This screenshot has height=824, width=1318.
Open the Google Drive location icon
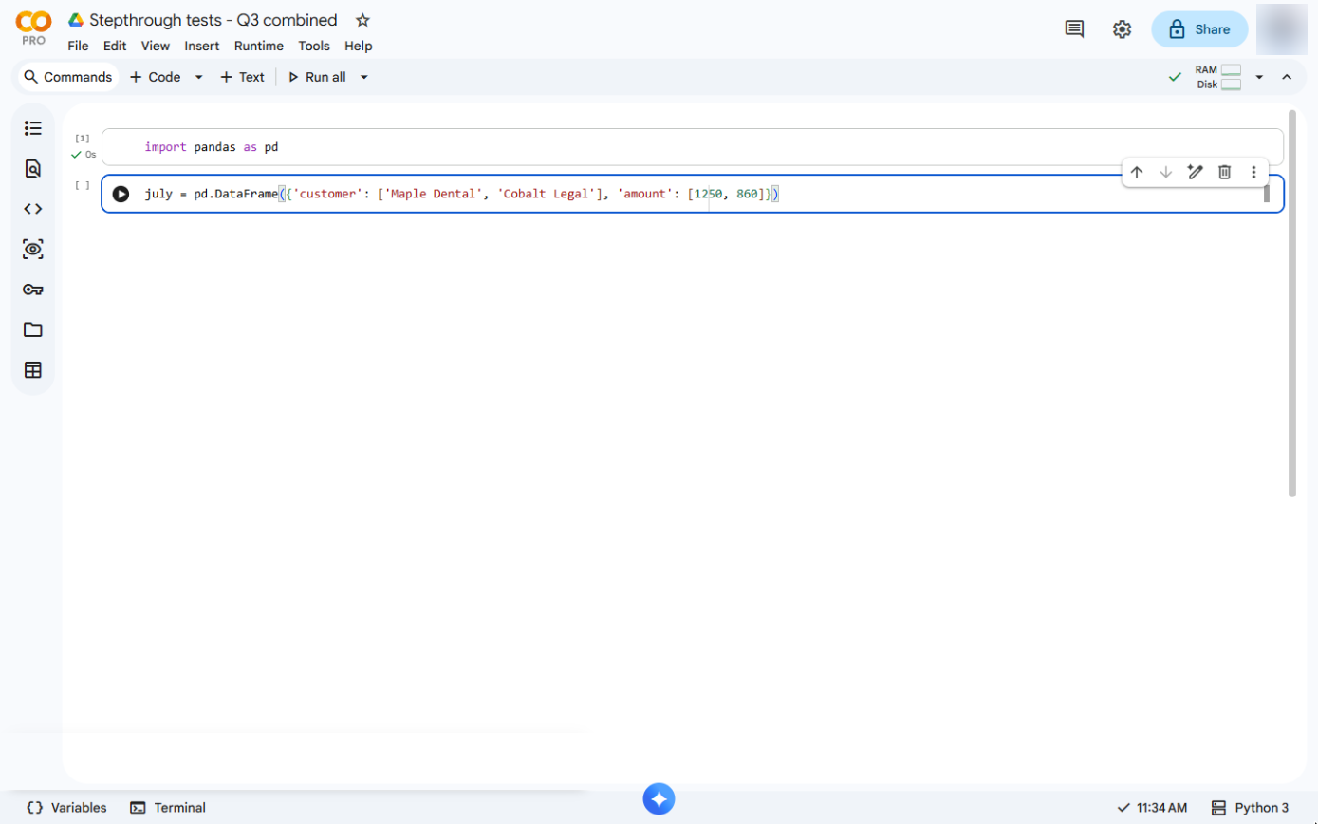coord(76,20)
